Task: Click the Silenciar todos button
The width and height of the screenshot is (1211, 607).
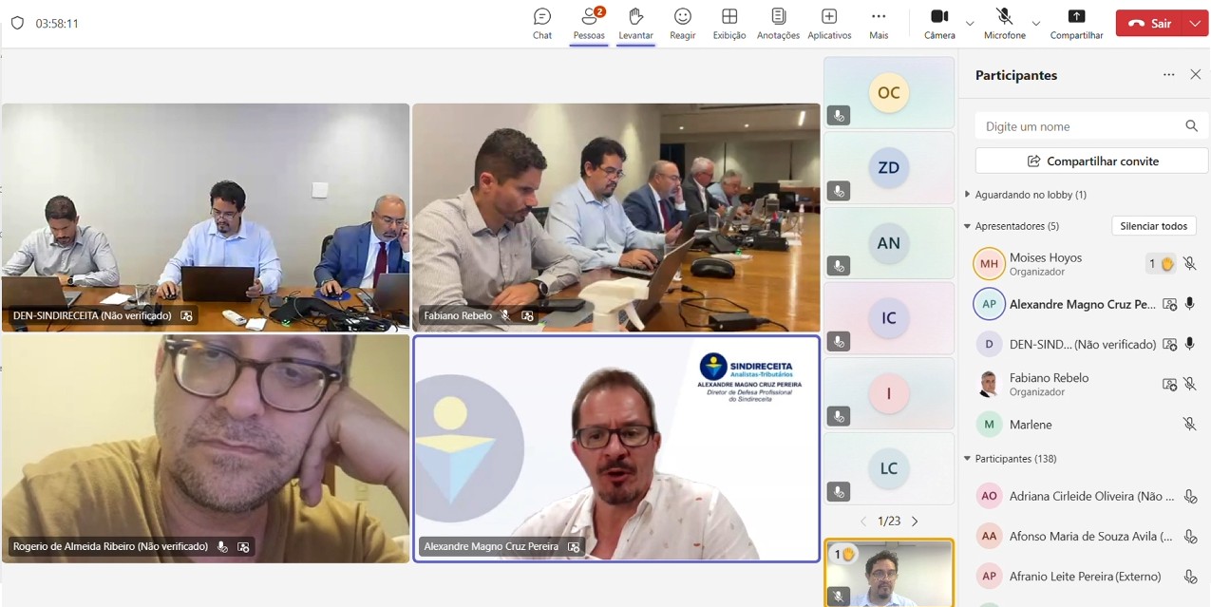Action: click(x=1153, y=226)
